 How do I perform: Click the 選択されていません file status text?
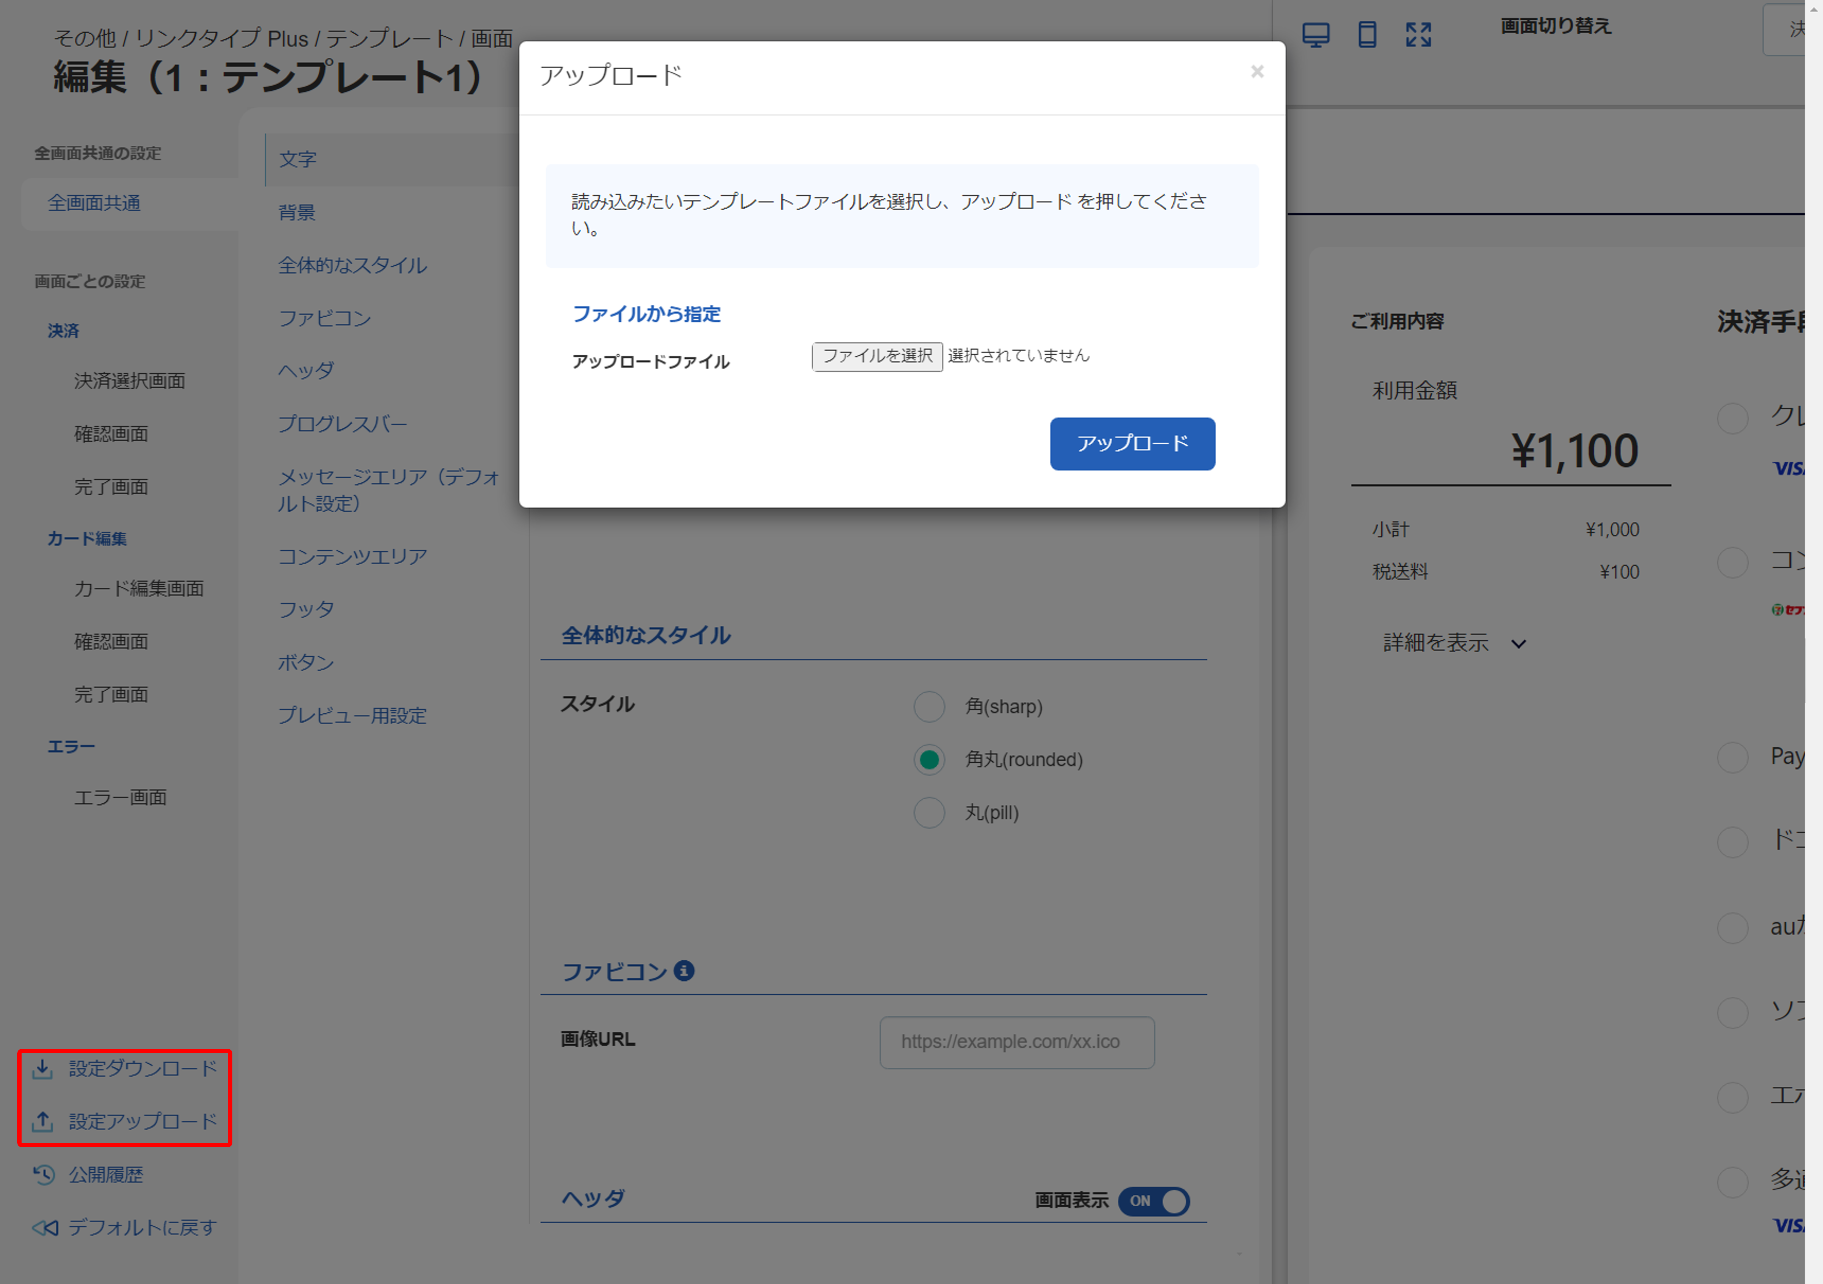point(1018,356)
